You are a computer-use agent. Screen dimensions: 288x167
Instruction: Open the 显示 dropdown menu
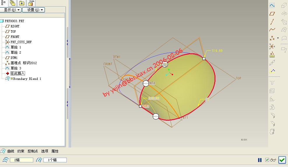[11, 10]
